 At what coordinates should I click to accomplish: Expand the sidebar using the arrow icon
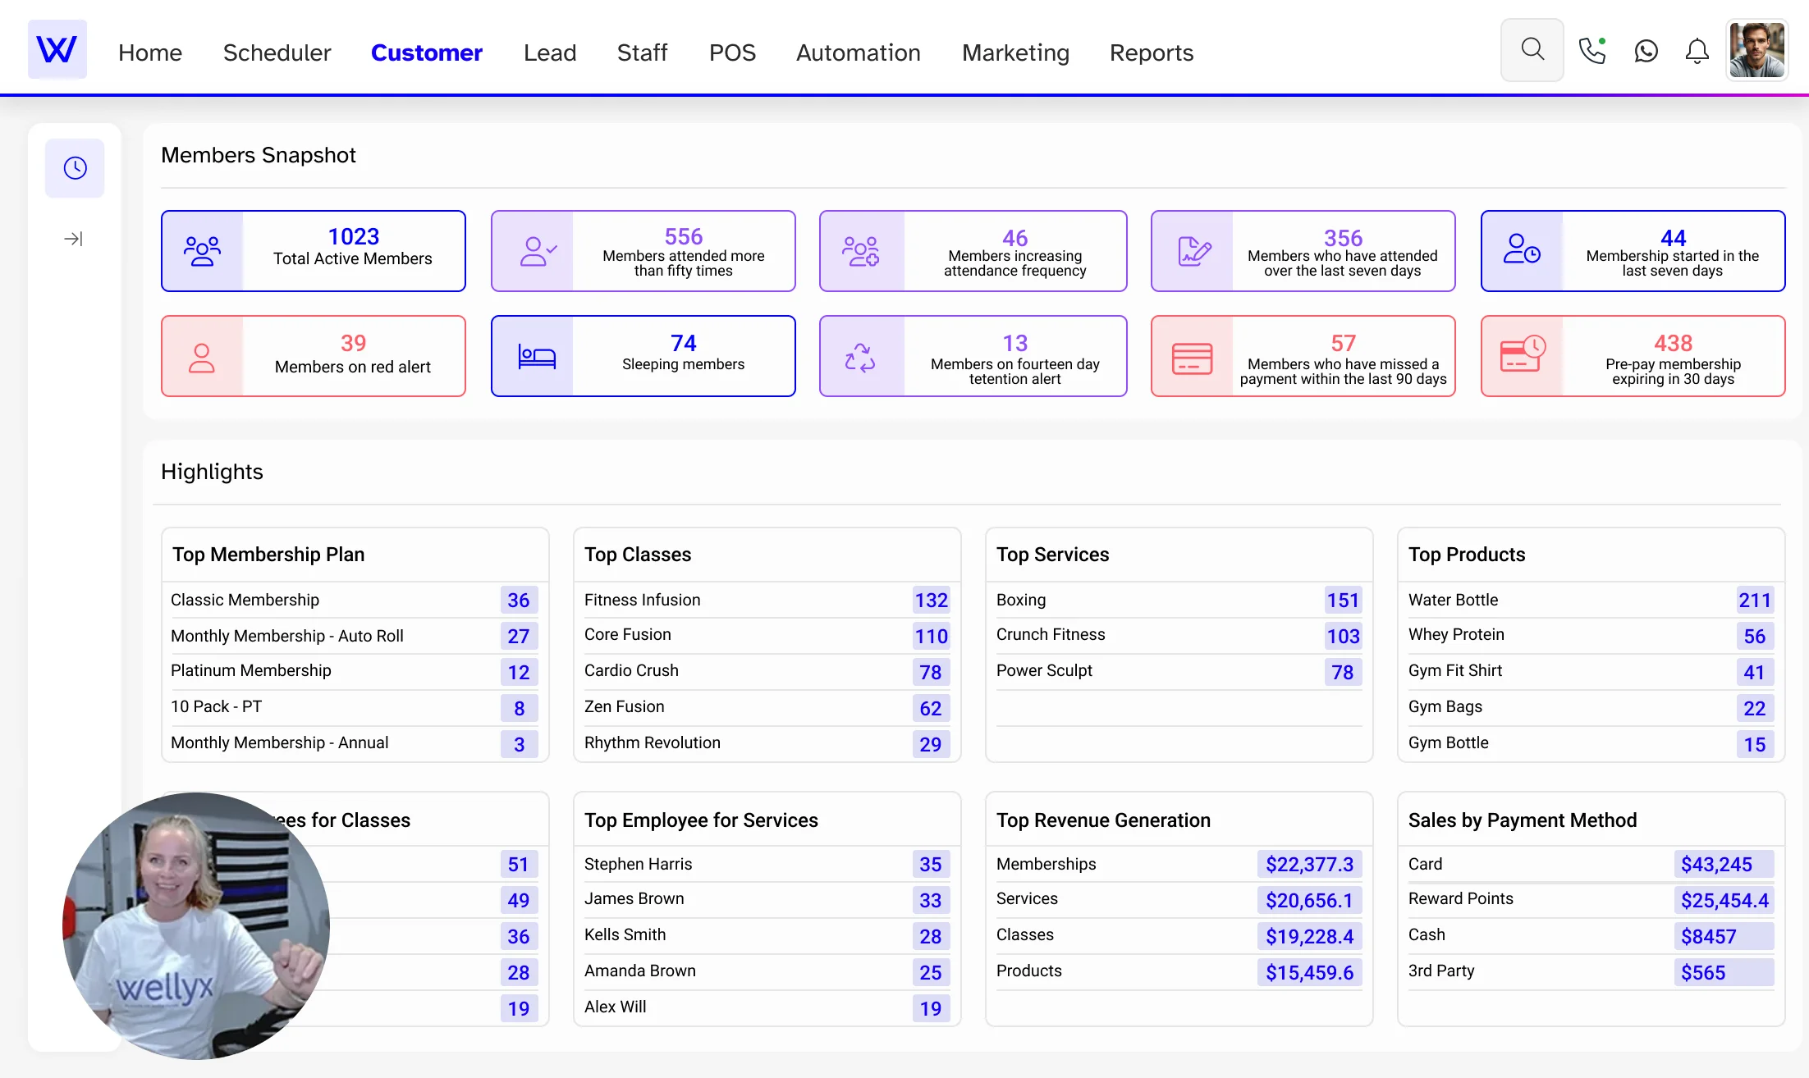pyautogui.click(x=74, y=239)
